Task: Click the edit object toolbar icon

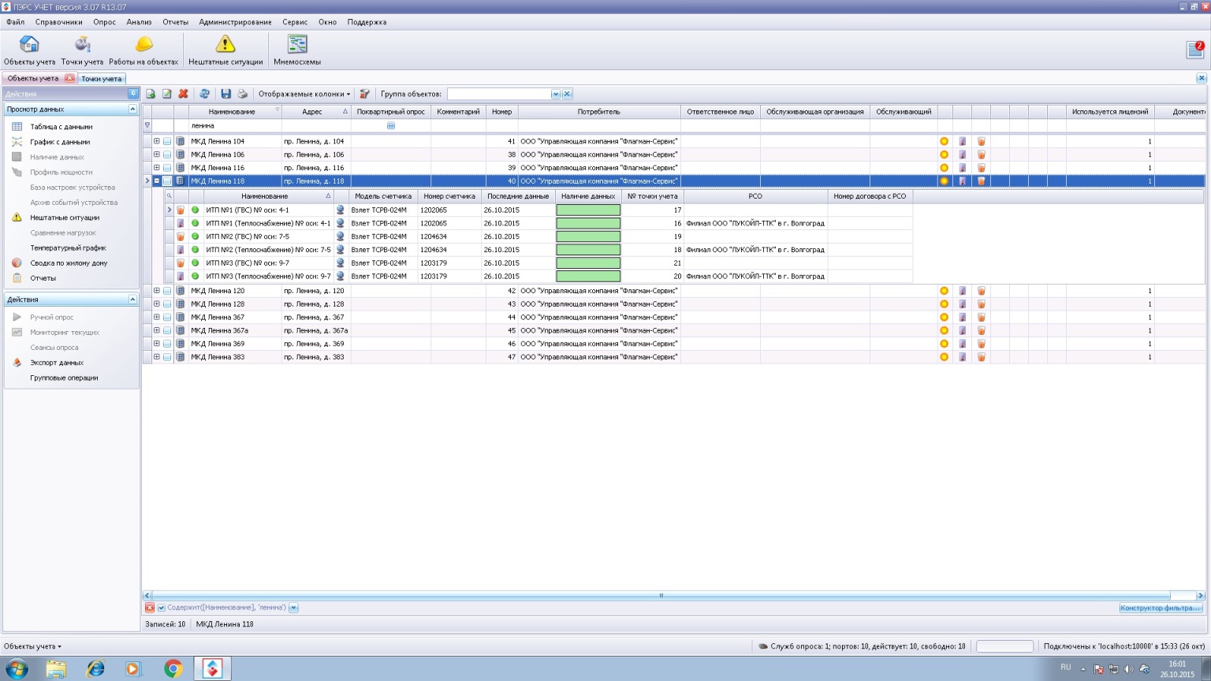Action: click(x=167, y=94)
